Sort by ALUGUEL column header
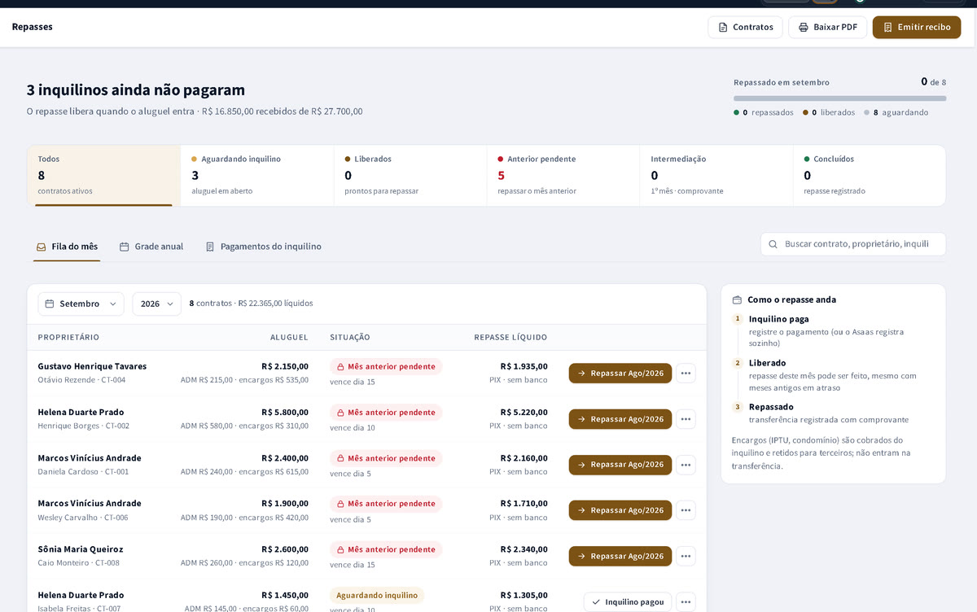 289,337
